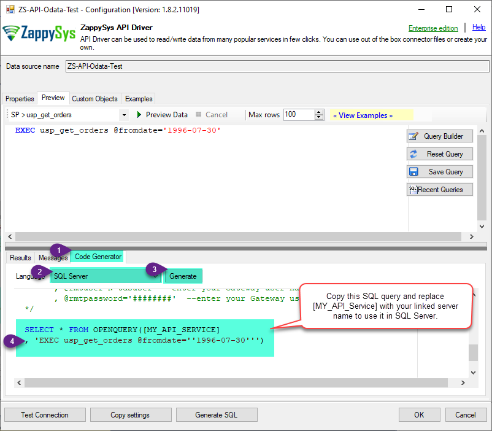Screen dimensions: 492x431
Task: Click the app icon in title bar
Action: pos(10,9)
